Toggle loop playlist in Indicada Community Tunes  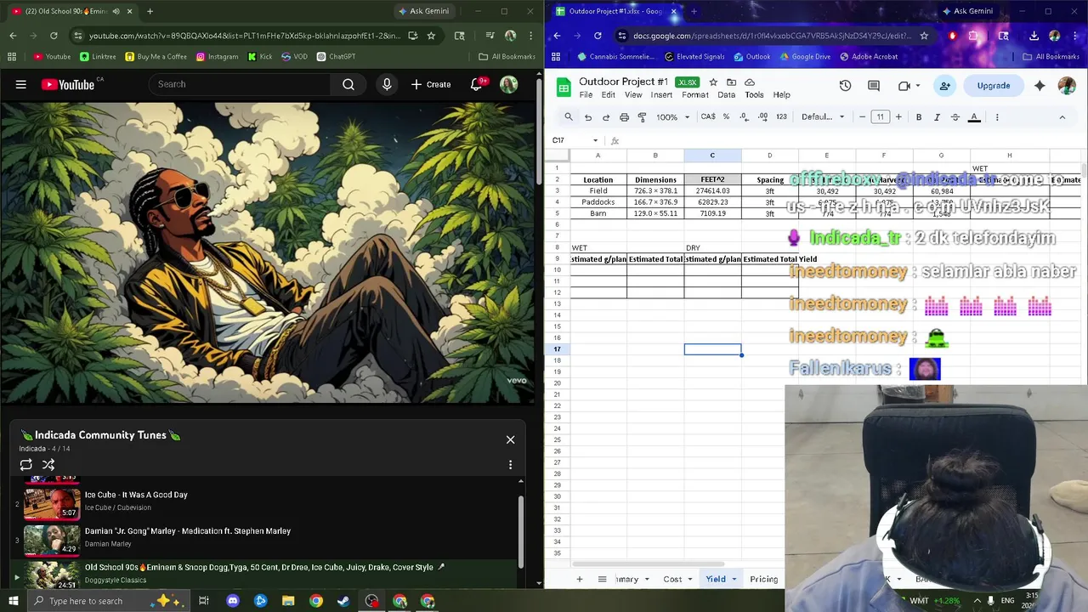click(x=26, y=465)
